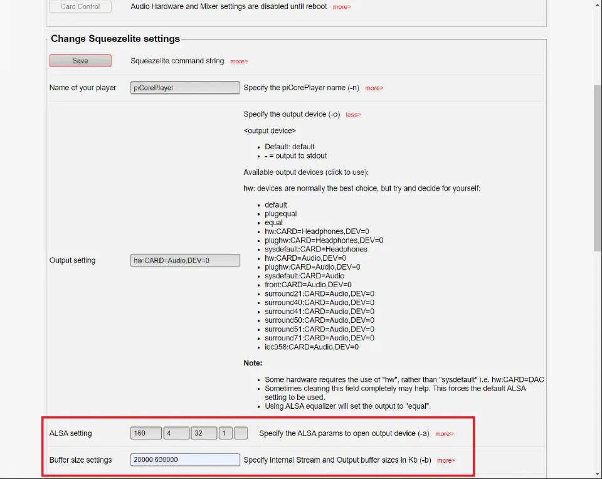Image resolution: width=602 pixels, height=479 pixels.
Task: Click the Save button for Squeezelite settings
Action: pos(80,61)
